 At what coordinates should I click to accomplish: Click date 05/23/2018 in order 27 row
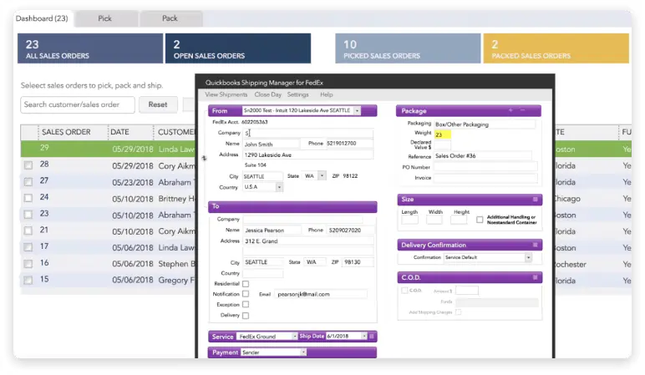(x=133, y=182)
